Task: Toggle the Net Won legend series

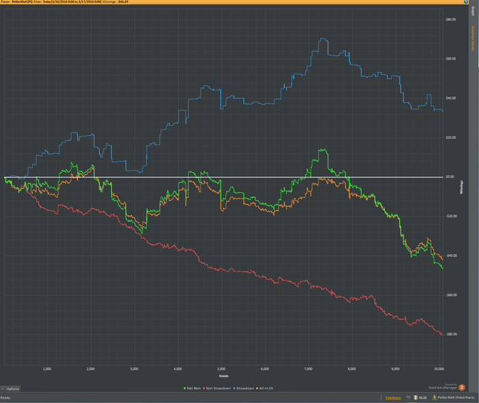Action: (x=192, y=389)
